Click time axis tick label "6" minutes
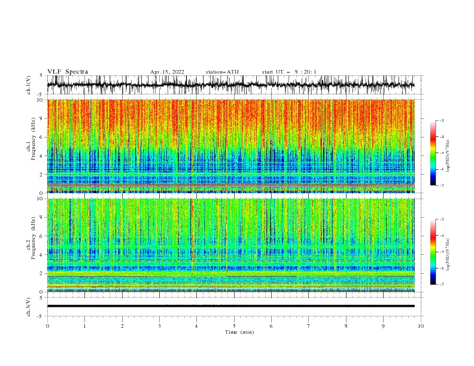This screenshot has height=366, width=474. click(271, 326)
